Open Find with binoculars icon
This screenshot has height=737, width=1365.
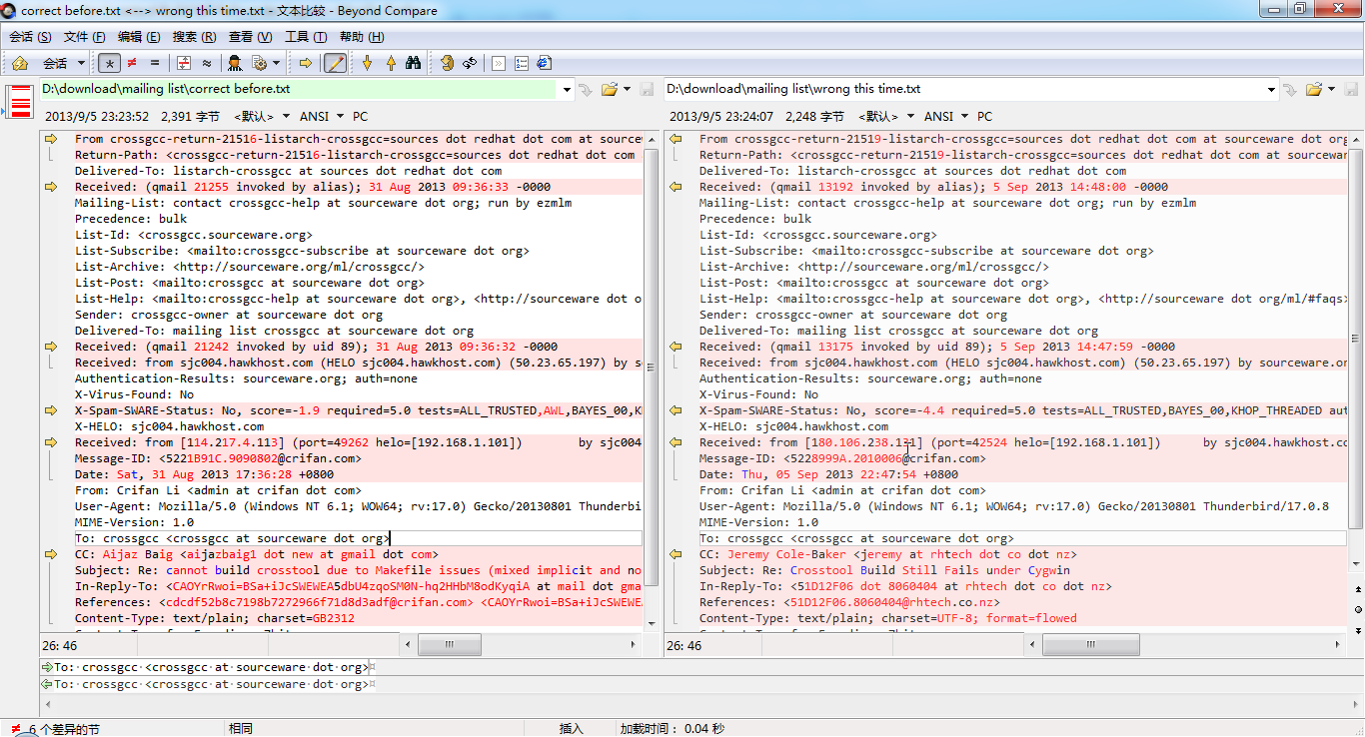click(x=413, y=63)
